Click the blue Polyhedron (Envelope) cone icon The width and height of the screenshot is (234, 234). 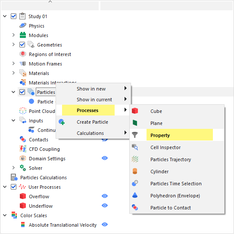click(x=135, y=195)
